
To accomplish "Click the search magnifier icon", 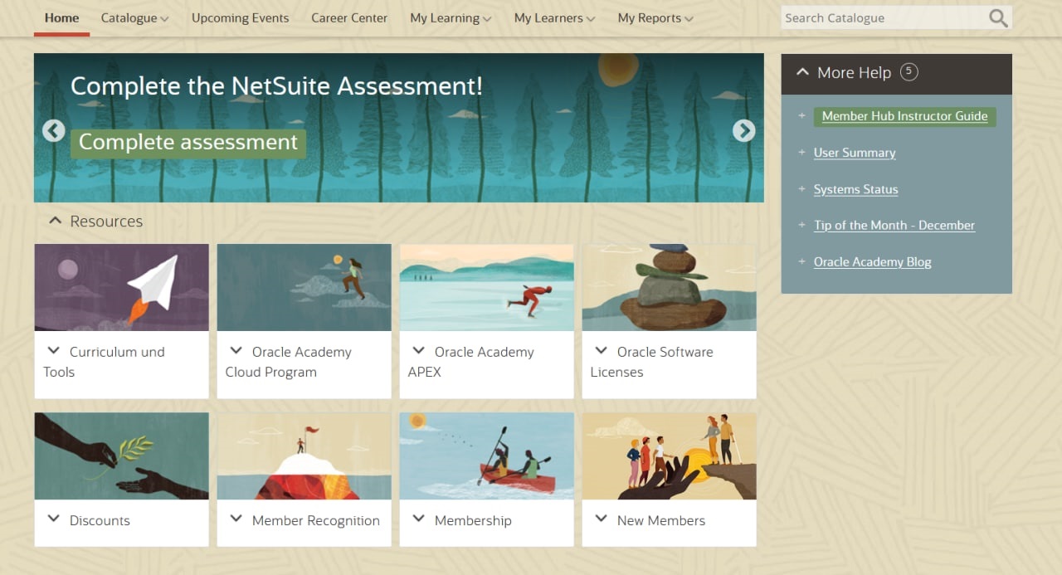I will point(998,18).
